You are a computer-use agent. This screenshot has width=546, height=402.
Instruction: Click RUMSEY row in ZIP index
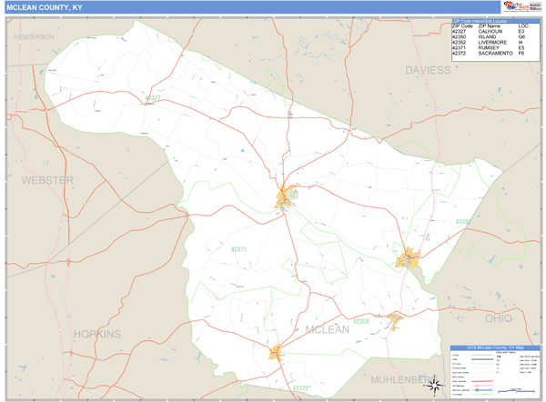point(491,48)
